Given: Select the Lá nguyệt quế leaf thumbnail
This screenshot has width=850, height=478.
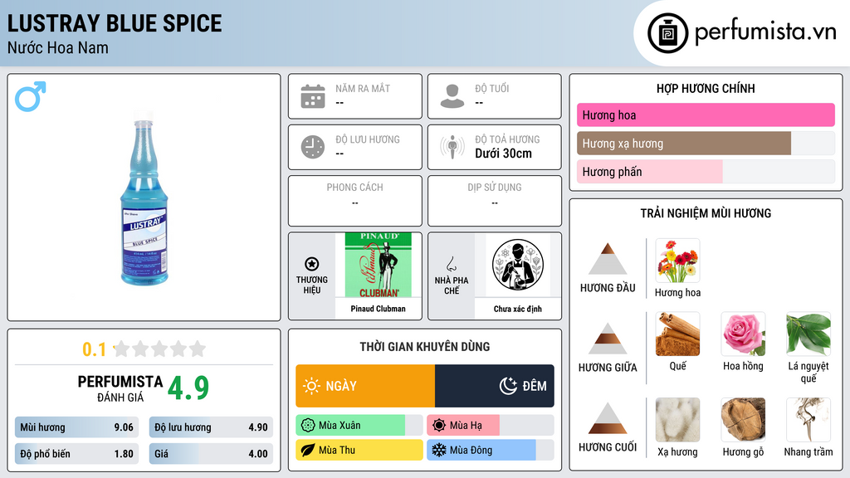Looking at the screenshot, I should [808, 334].
